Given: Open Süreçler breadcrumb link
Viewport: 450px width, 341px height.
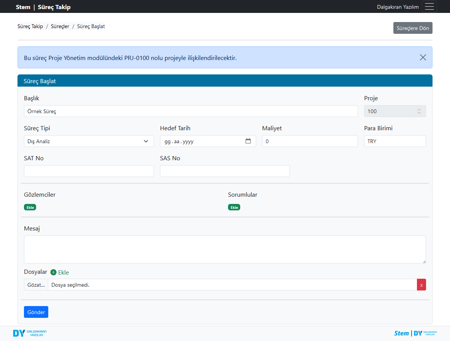Looking at the screenshot, I should click(x=60, y=27).
